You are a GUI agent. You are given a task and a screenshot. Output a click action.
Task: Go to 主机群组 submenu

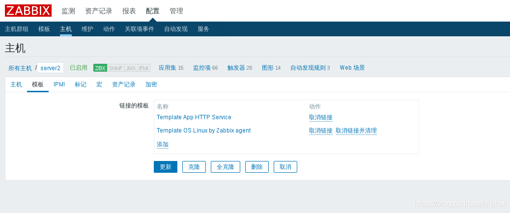point(17,29)
